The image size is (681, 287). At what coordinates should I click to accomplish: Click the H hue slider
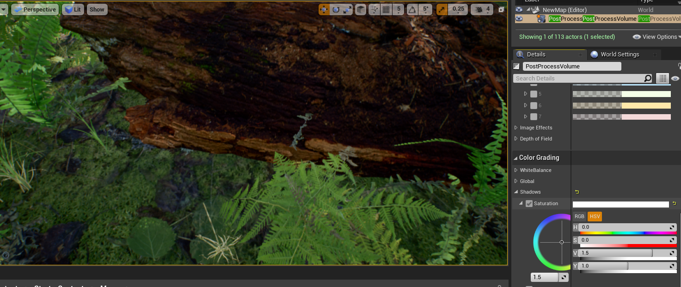(627, 227)
